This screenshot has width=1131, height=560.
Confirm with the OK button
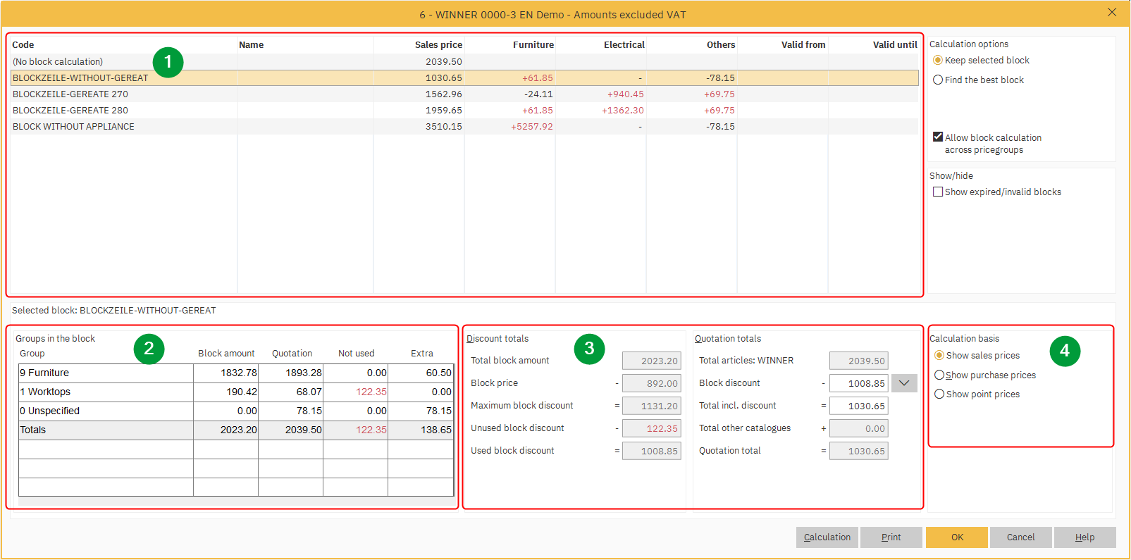(957, 537)
